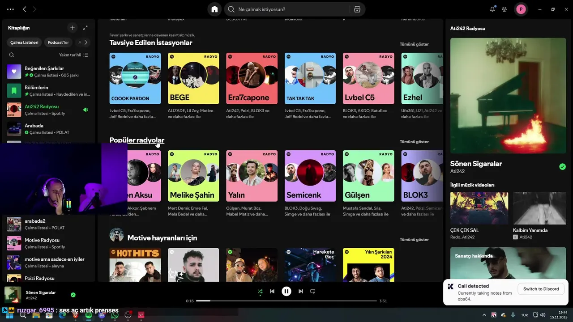Show all Tavsiye Edilen İstasyonlar

[x=414, y=44]
